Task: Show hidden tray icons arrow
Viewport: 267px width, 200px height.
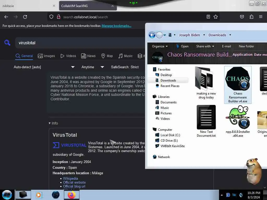Action: (222, 195)
